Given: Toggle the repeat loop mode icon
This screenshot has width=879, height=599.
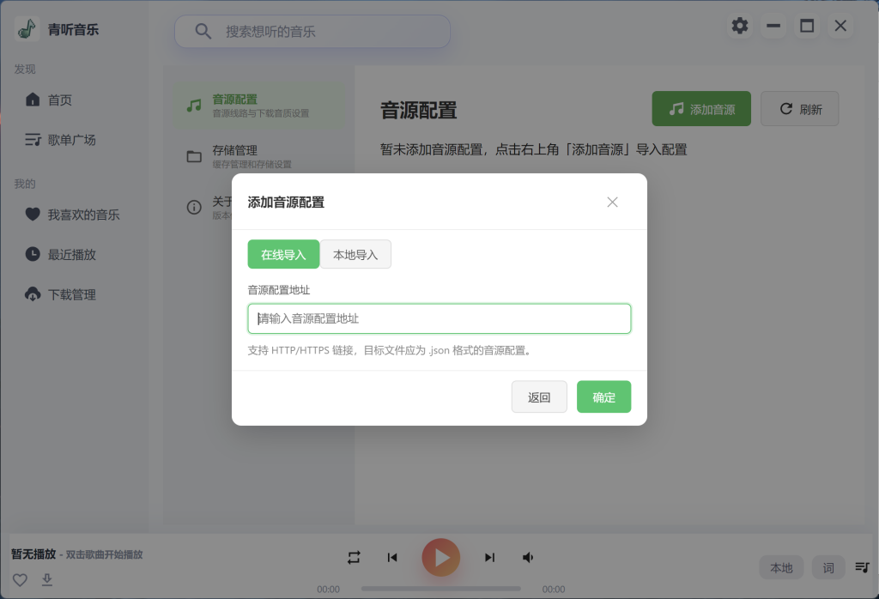Looking at the screenshot, I should coord(354,558).
